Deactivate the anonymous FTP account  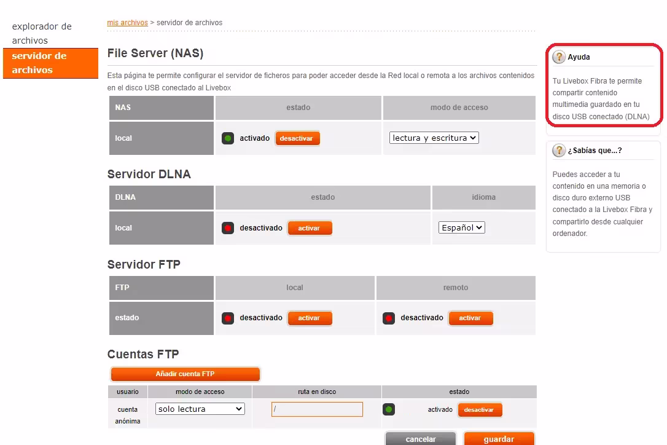[x=480, y=409]
